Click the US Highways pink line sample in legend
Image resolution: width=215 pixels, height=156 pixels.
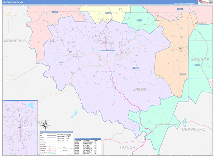pyautogui.click(x=52, y=150)
